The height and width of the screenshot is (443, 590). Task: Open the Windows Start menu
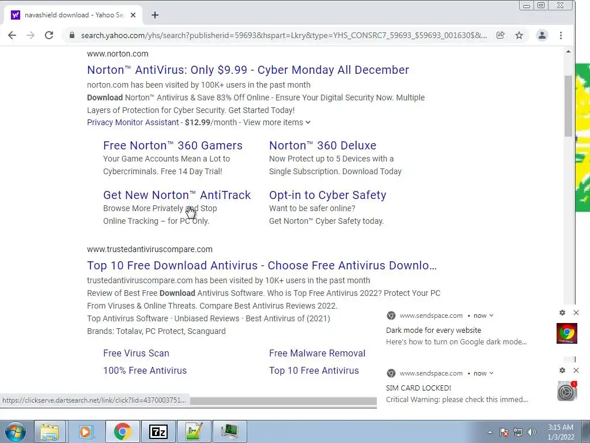click(x=15, y=431)
